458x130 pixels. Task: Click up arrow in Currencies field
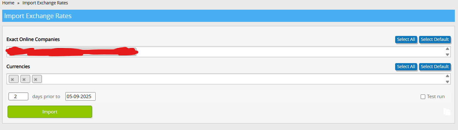[x=447, y=76]
